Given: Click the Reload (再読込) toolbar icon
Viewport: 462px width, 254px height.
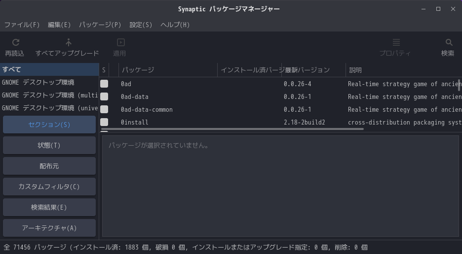Looking at the screenshot, I should click(16, 43).
